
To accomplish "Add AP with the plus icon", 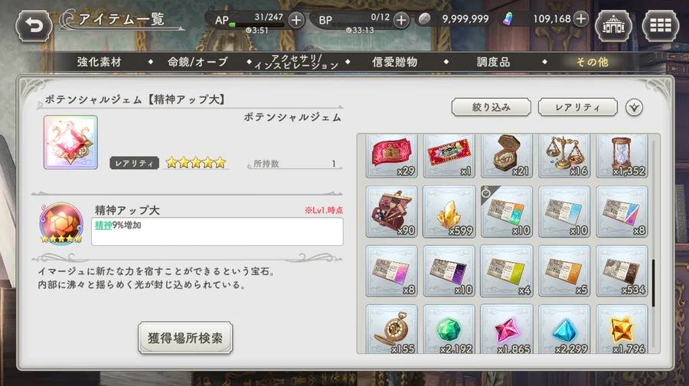I will click(296, 20).
